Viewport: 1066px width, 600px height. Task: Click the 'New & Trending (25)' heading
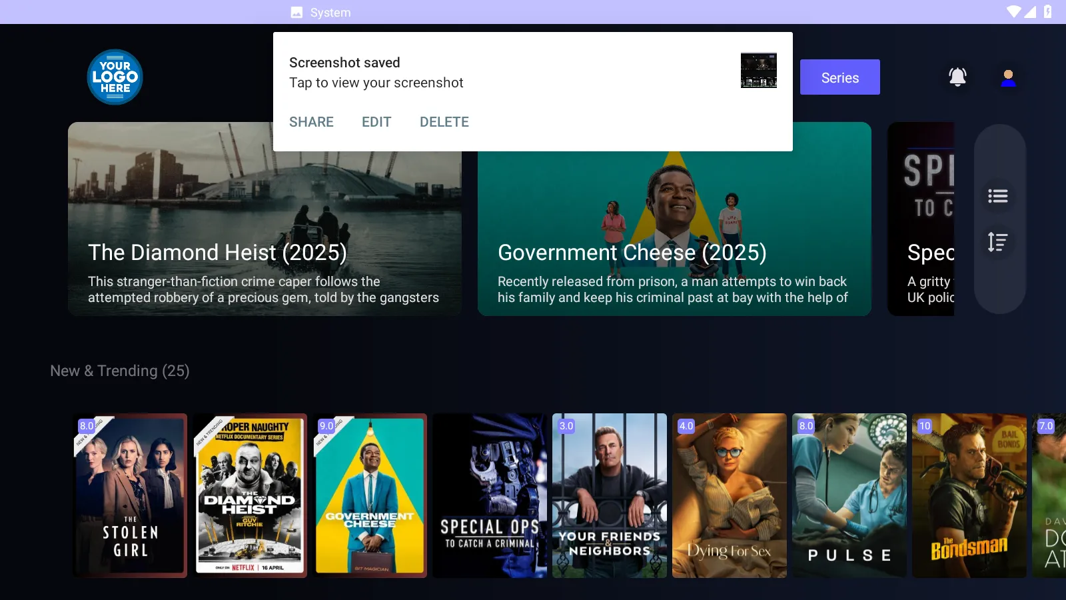click(120, 371)
